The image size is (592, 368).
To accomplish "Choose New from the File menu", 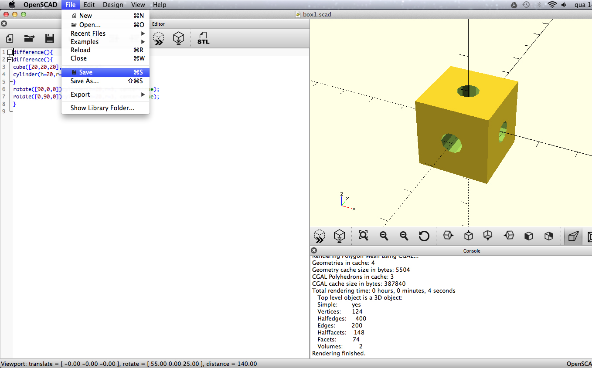I will pyautogui.click(x=105, y=16).
